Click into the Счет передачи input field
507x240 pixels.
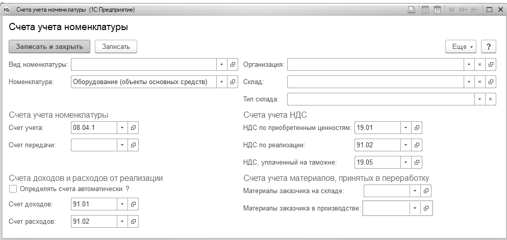[x=94, y=145]
